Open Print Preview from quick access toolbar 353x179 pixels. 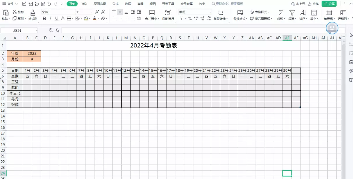[x=43, y=4]
